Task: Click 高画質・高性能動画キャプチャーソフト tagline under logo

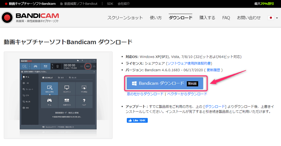Action: pyautogui.click(x=37, y=21)
